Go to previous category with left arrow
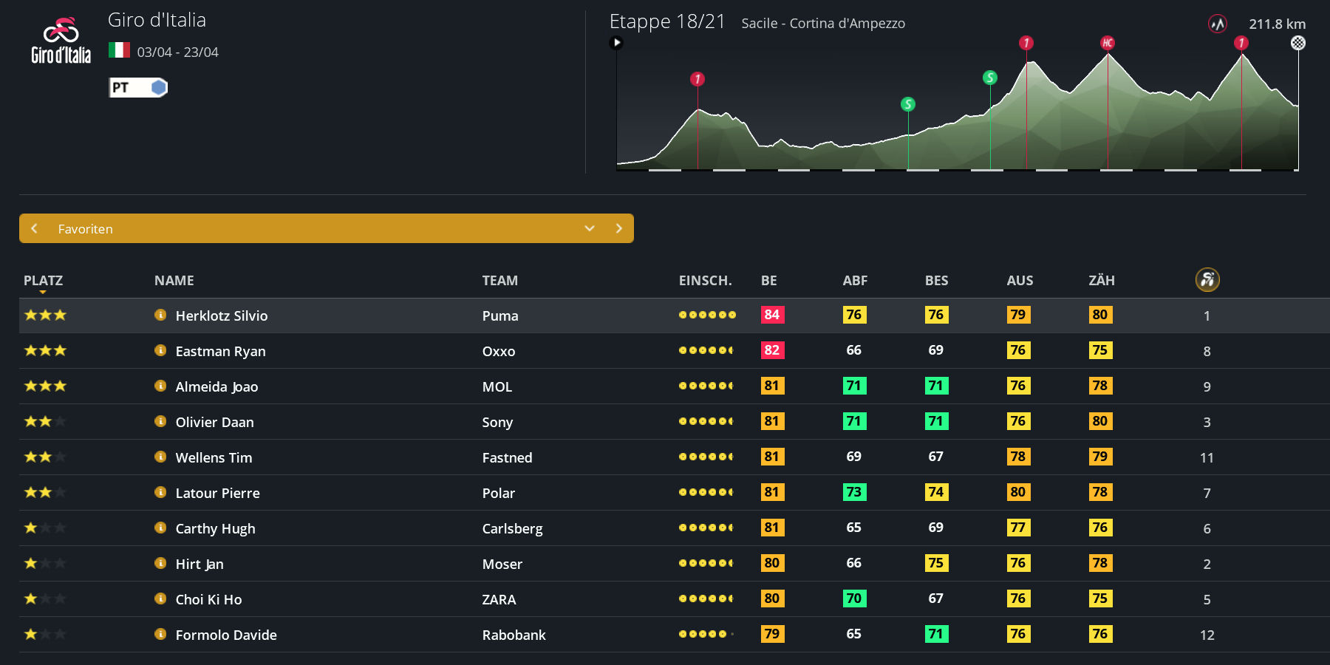1330x665 pixels. click(x=34, y=229)
